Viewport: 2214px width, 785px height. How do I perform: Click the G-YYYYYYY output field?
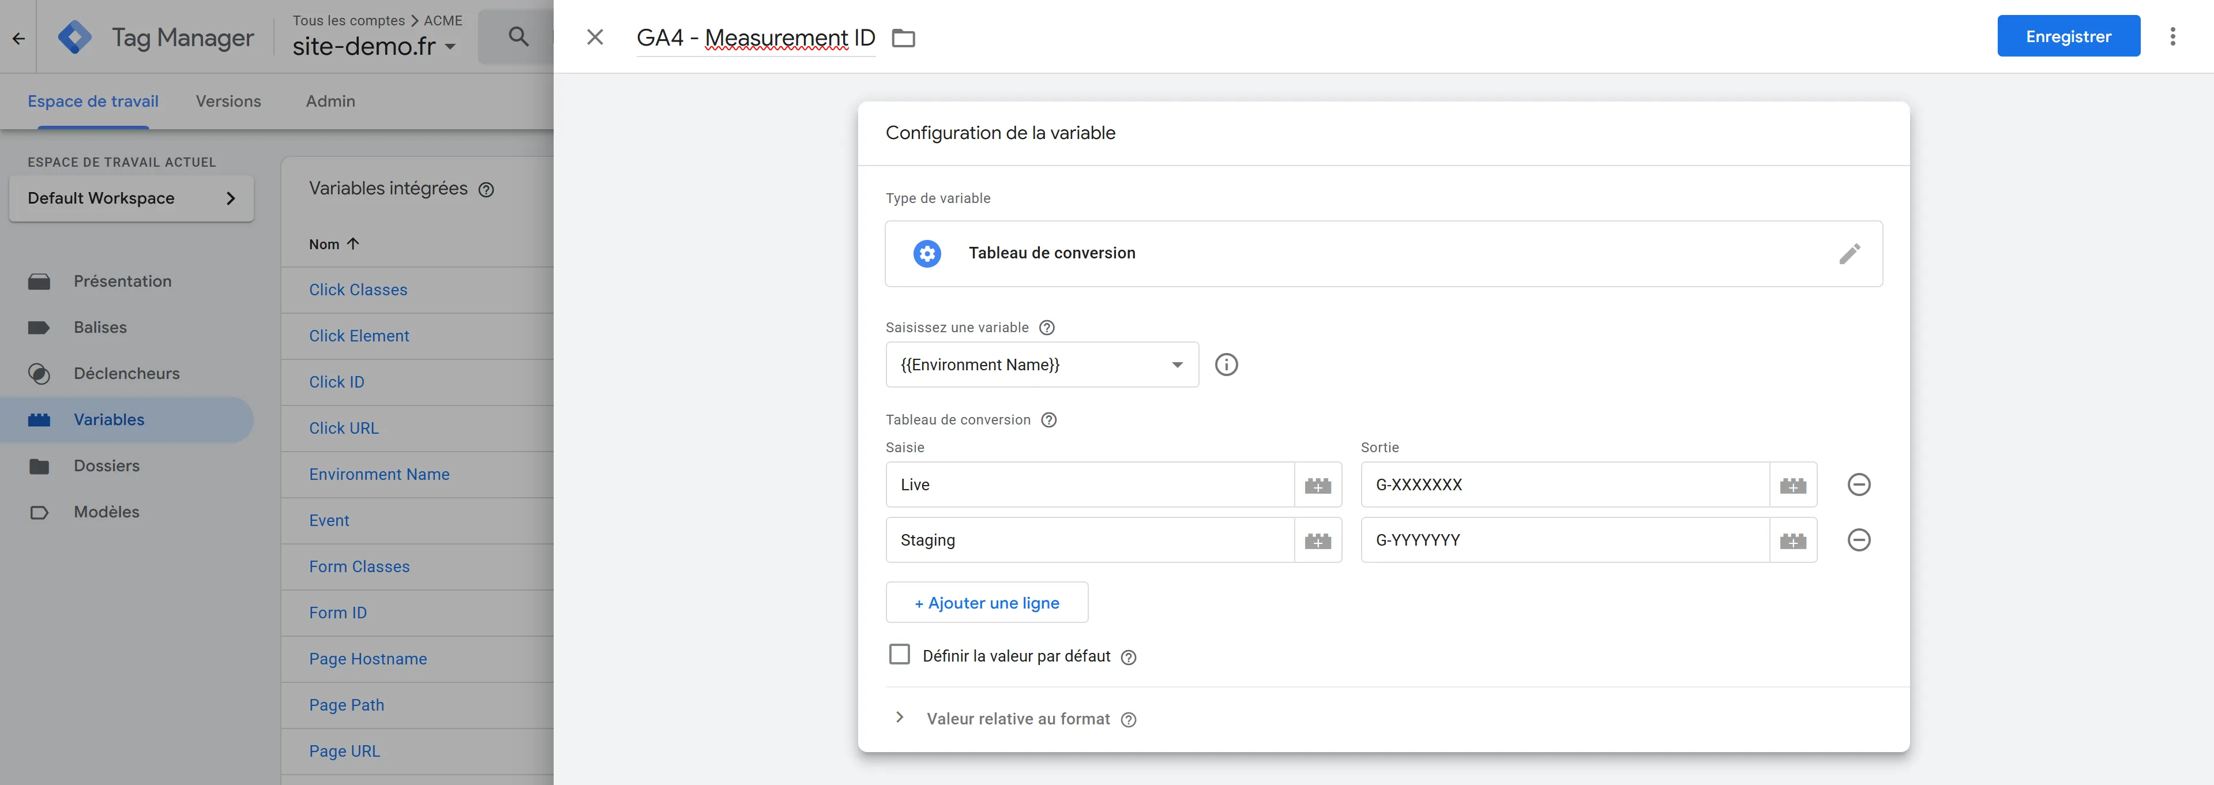[1565, 540]
